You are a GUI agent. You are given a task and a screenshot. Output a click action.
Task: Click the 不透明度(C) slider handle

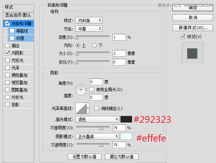pyautogui.click(x=101, y=145)
